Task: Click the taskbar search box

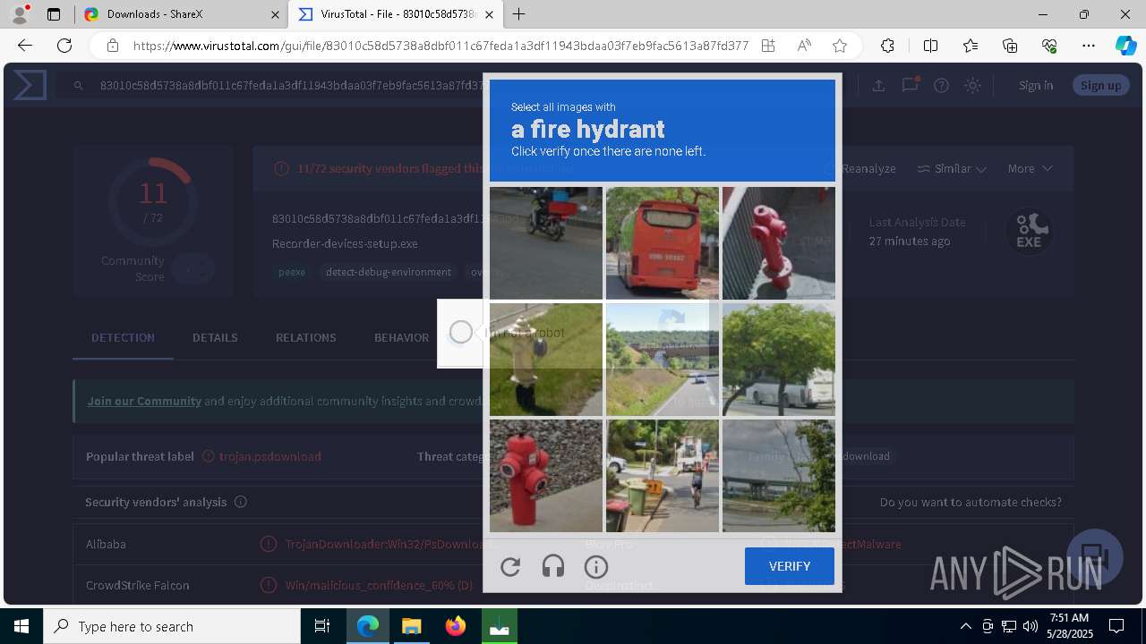Action: click(172, 626)
